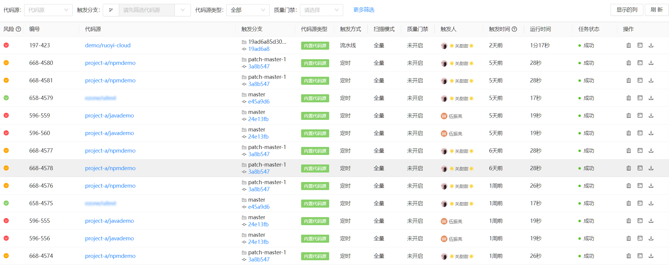Download results for row 197-423
This screenshot has height=265, width=669.
(x=651, y=45)
